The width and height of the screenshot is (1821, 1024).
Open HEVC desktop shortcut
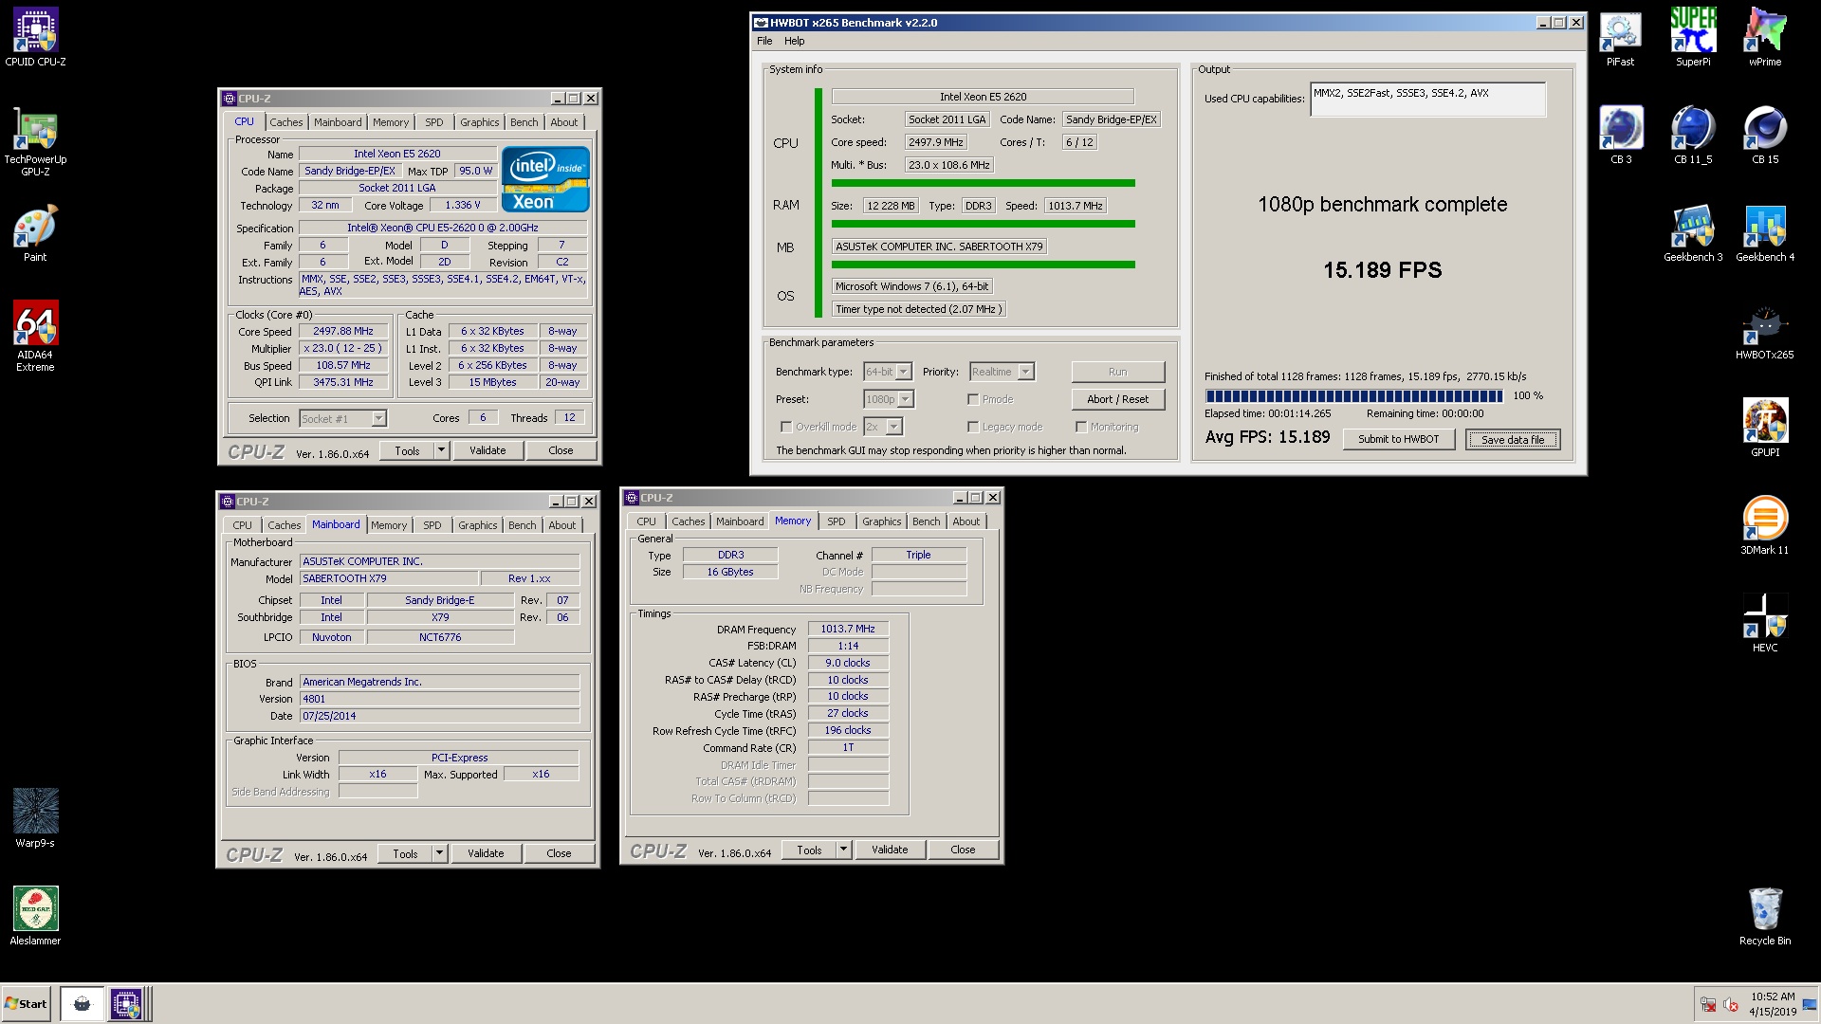pyautogui.click(x=1765, y=623)
